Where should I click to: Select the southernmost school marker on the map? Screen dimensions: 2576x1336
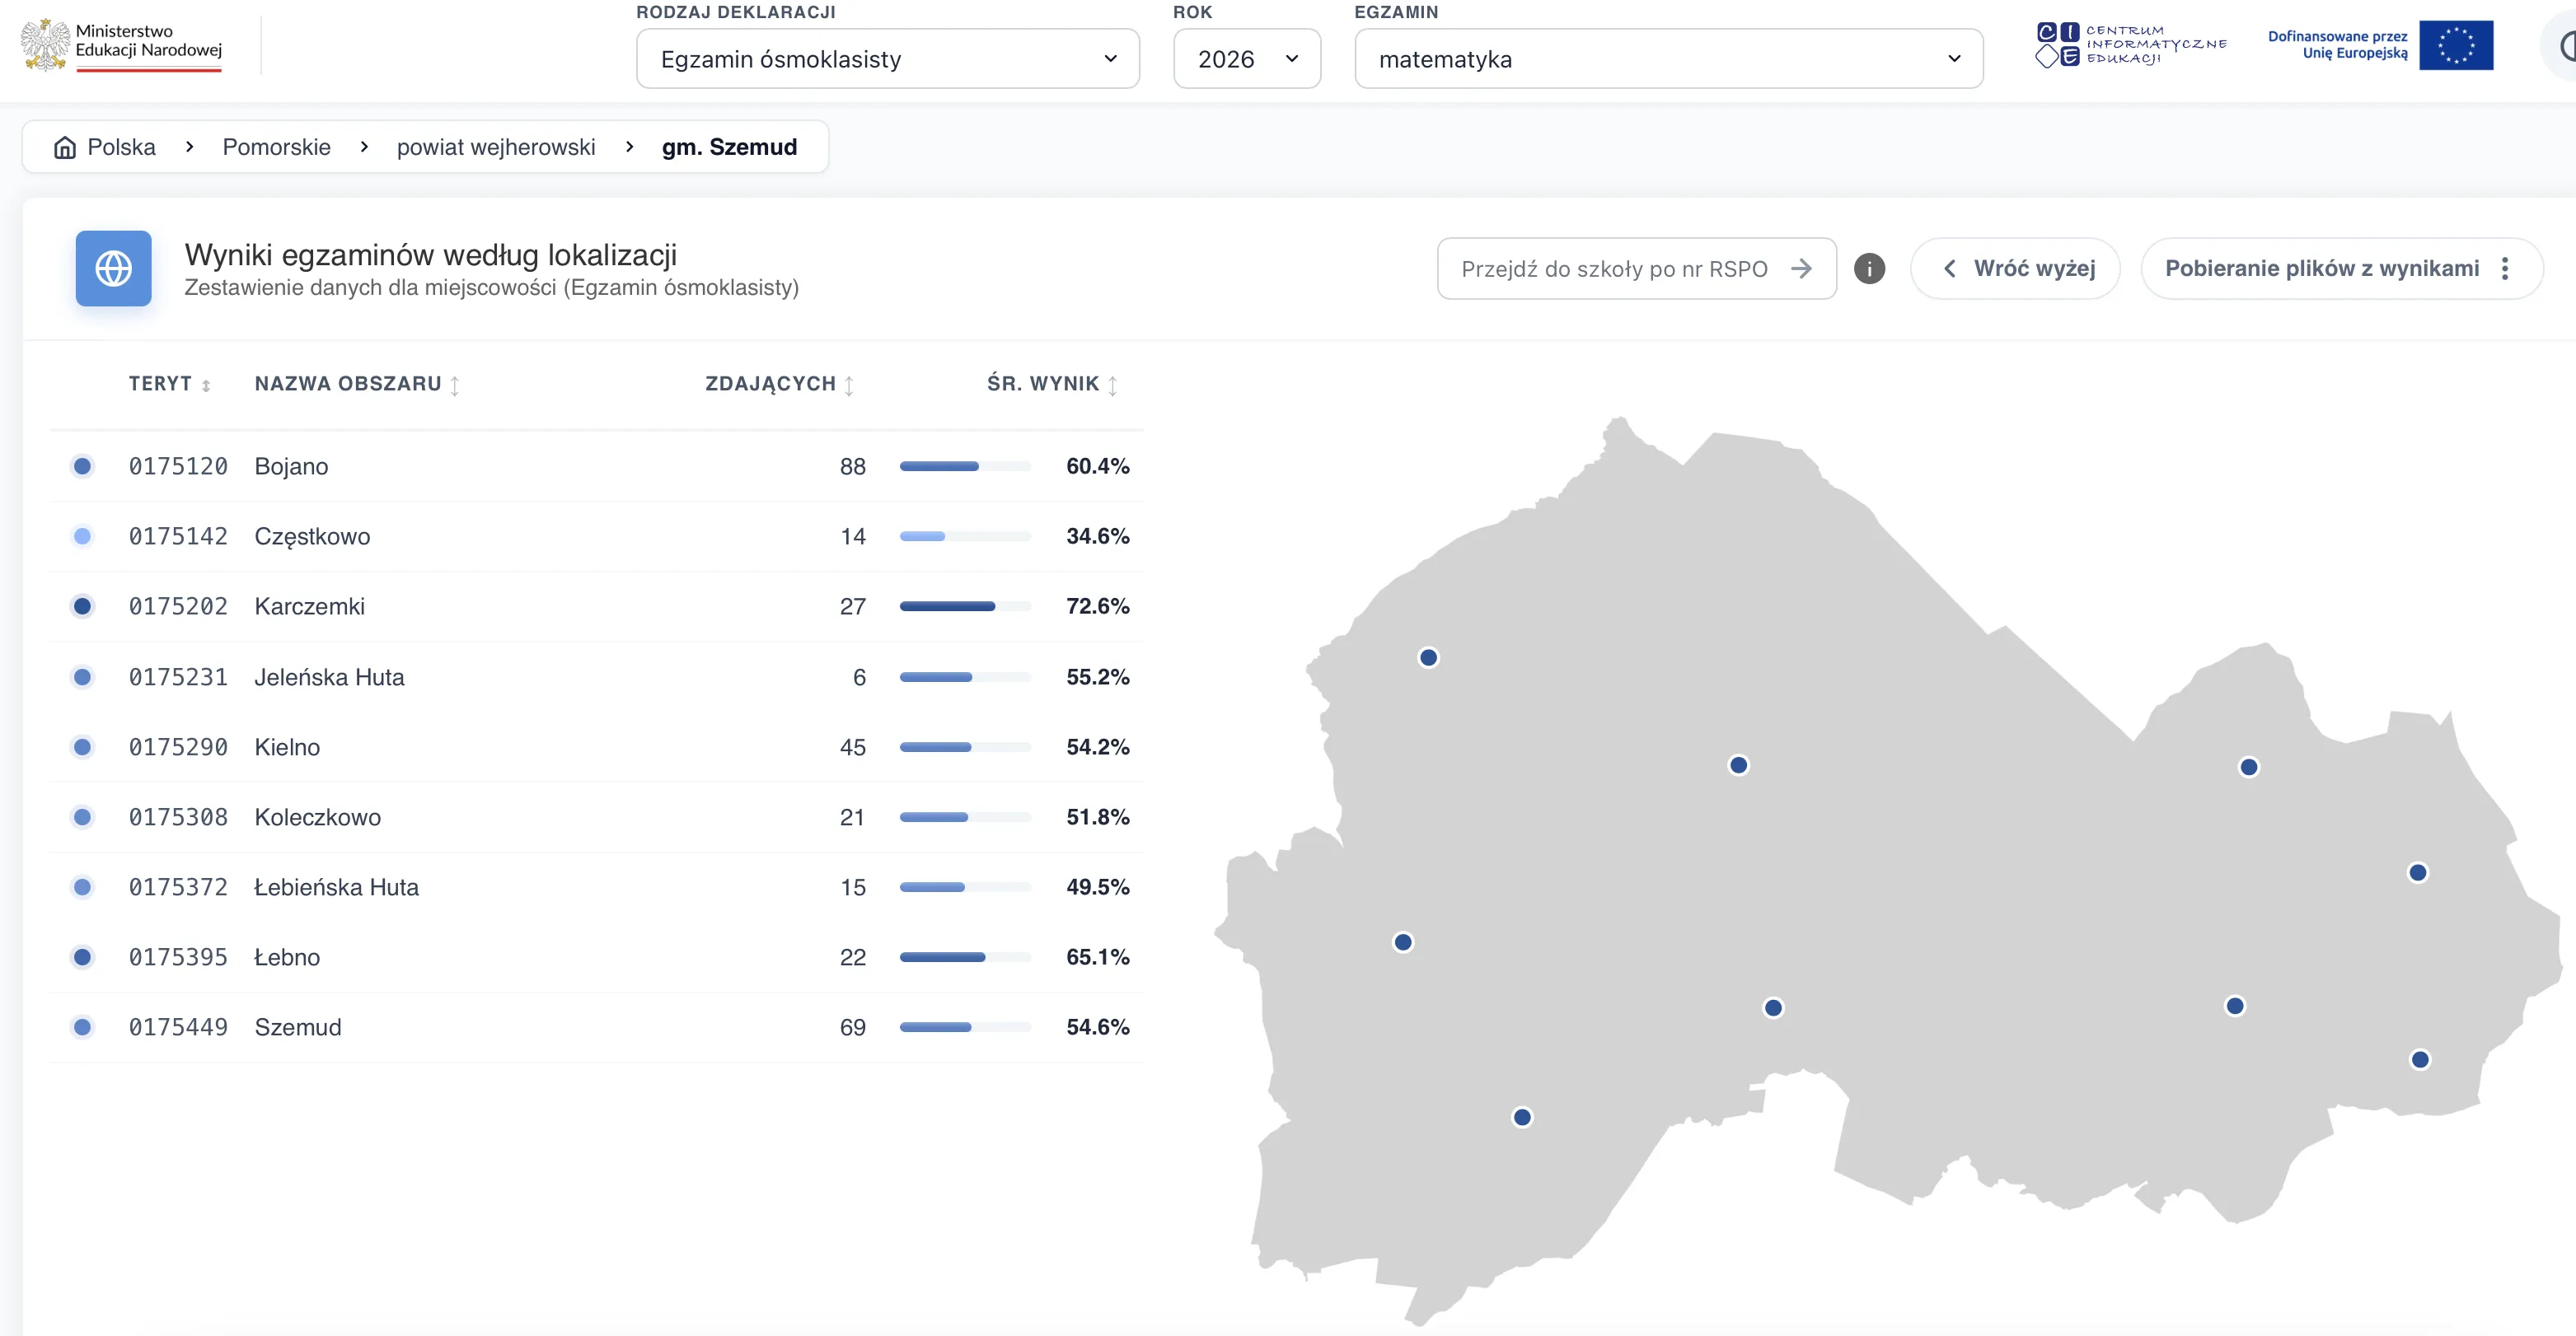pos(1522,1117)
